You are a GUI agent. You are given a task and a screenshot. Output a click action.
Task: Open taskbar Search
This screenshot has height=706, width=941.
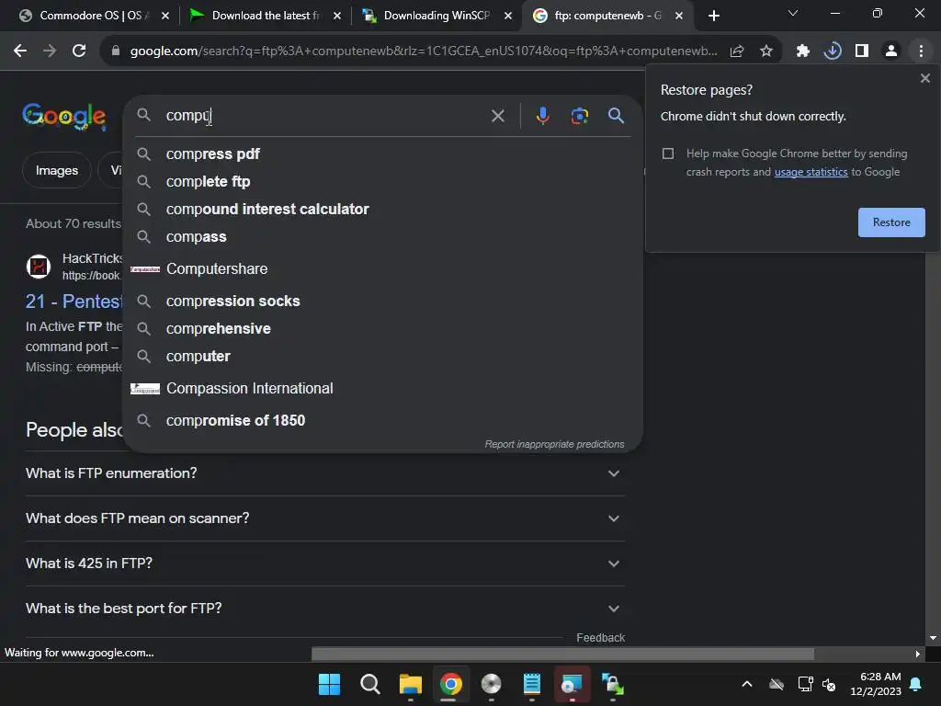click(x=369, y=684)
